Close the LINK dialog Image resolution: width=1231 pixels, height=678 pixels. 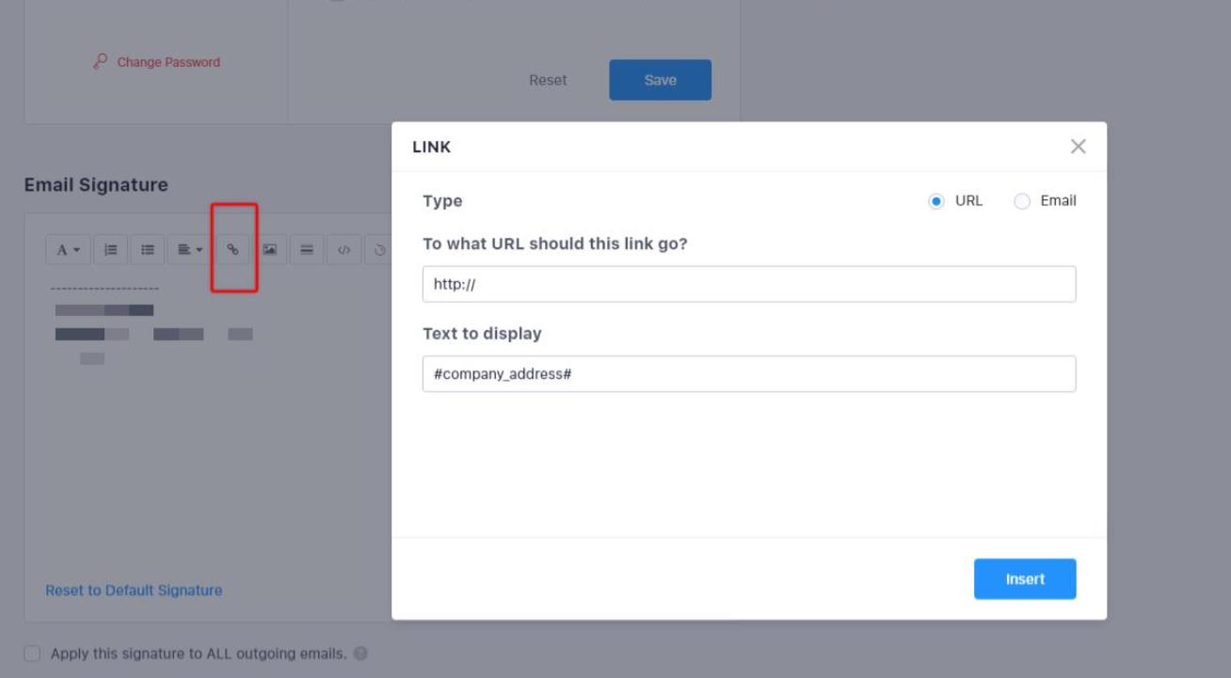(x=1079, y=147)
